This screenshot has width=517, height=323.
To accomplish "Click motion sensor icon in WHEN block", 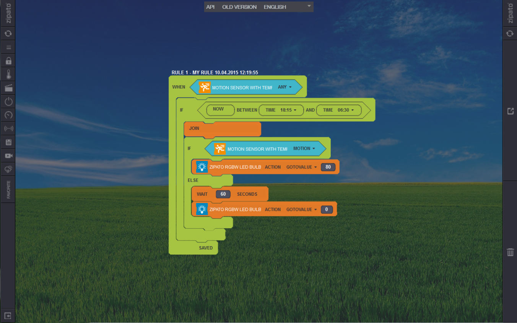I will [205, 87].
